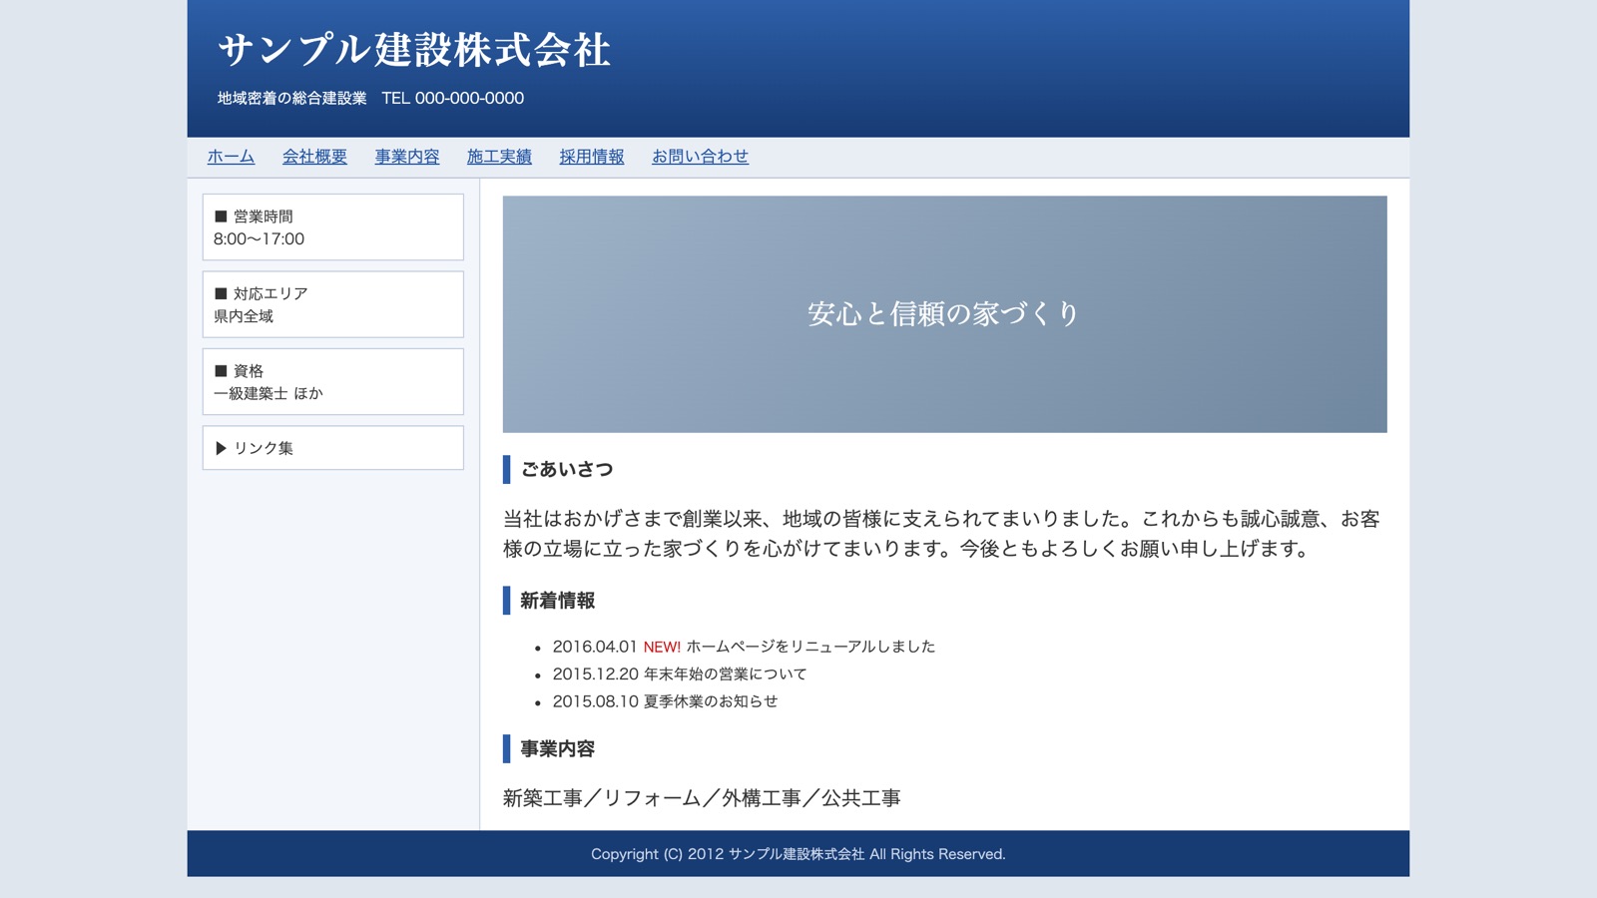Click the hero banner 安心と信頼の家づくり

(944, 314)
